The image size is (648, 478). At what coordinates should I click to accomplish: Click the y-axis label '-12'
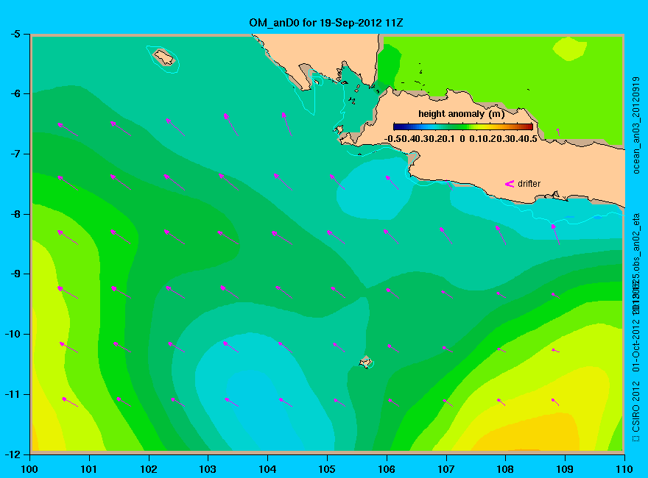coord(13,454)
